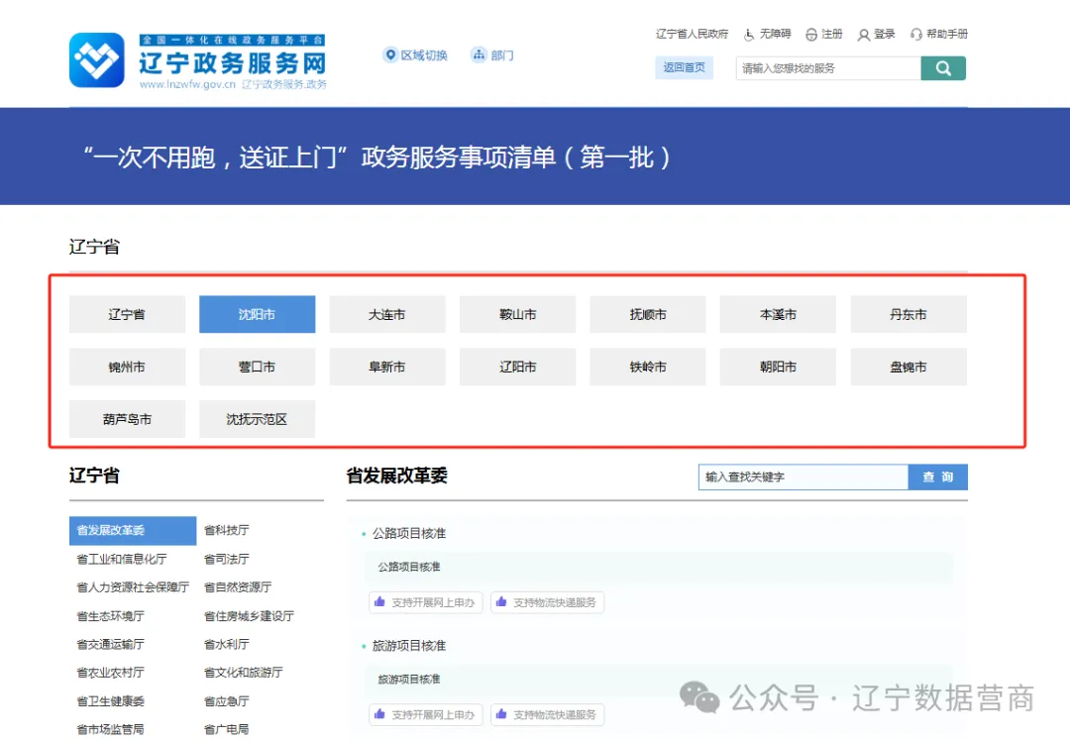Click the 无障碍 accessibility icon
This screenshot has width=1070, height=741.
[749, 35]
